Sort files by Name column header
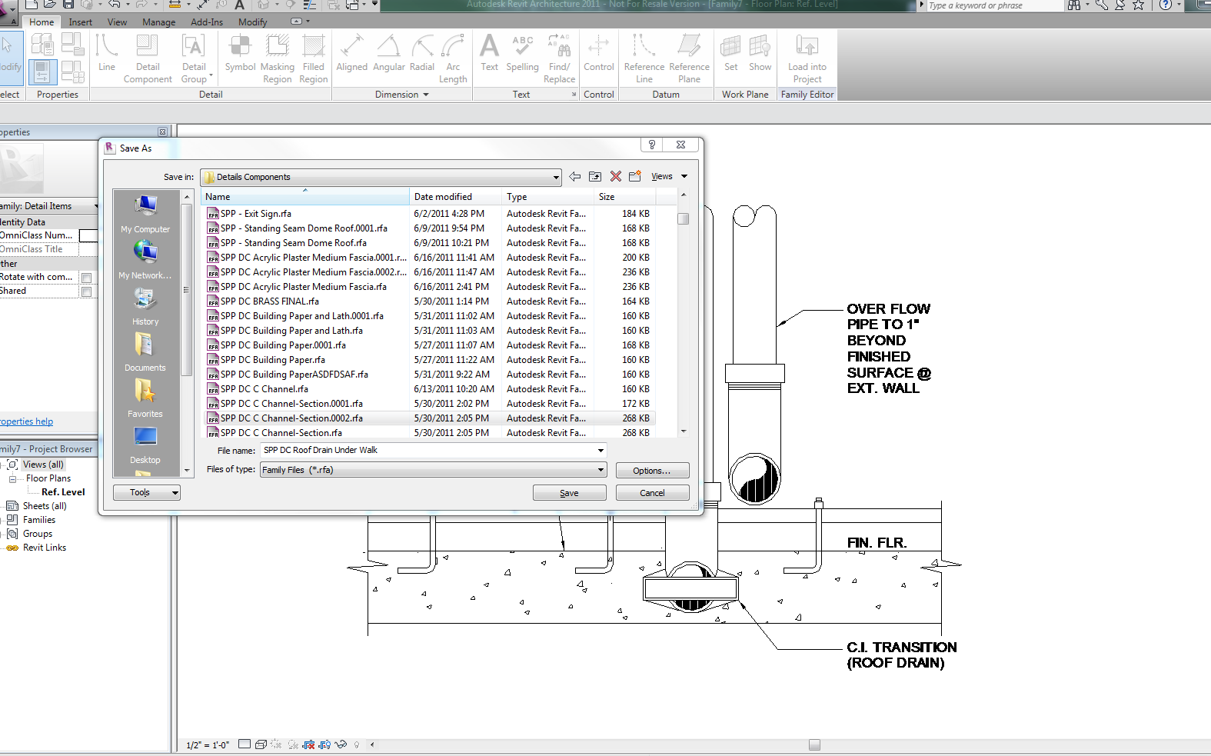The height and width of the screenshot is (756, 1211). (x=305, y=197)
